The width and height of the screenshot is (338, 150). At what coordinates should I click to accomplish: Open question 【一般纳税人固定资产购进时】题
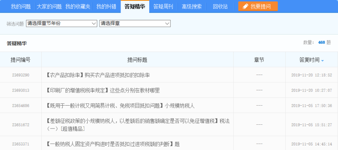113,144
